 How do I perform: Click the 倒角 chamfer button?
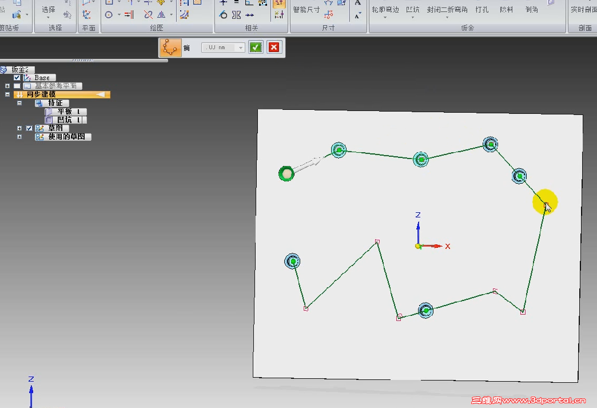tap(531, 10)
